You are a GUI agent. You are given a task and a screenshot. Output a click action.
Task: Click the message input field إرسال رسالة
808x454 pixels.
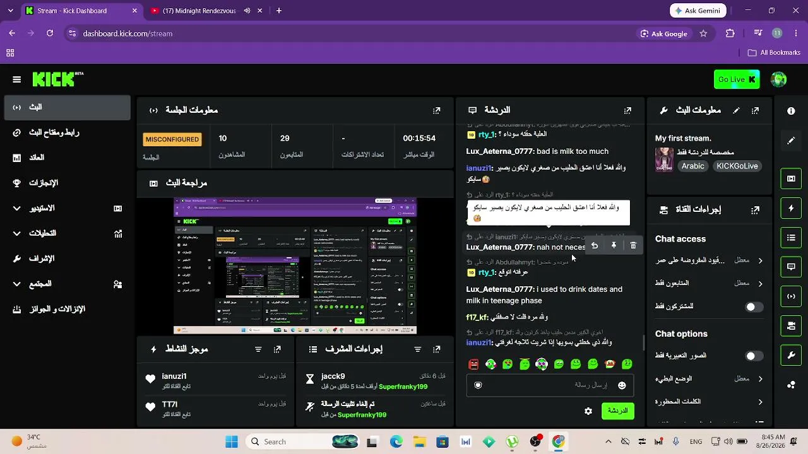click(x=549, y=385)
